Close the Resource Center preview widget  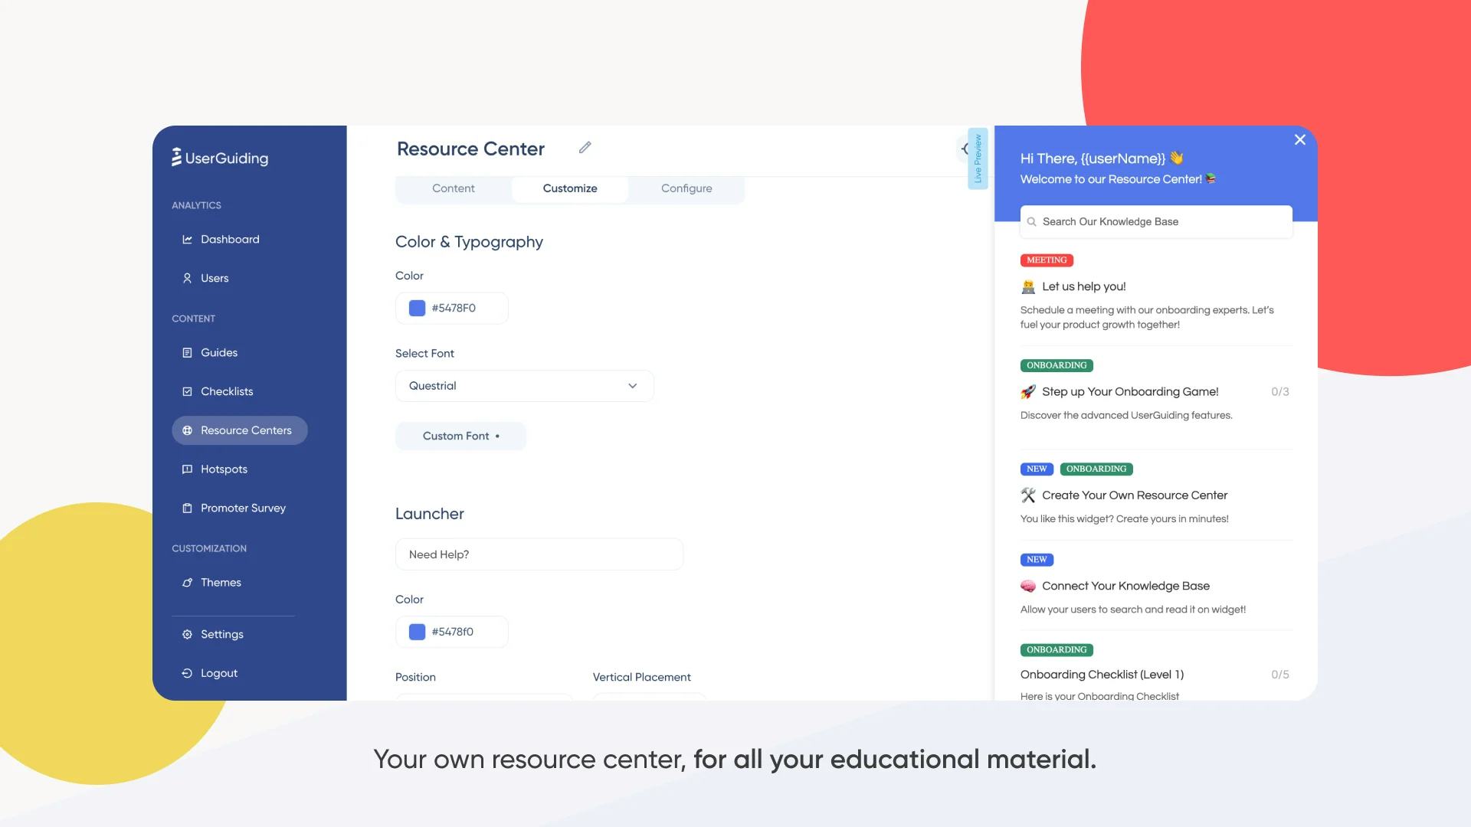(x=1300, y=139)
